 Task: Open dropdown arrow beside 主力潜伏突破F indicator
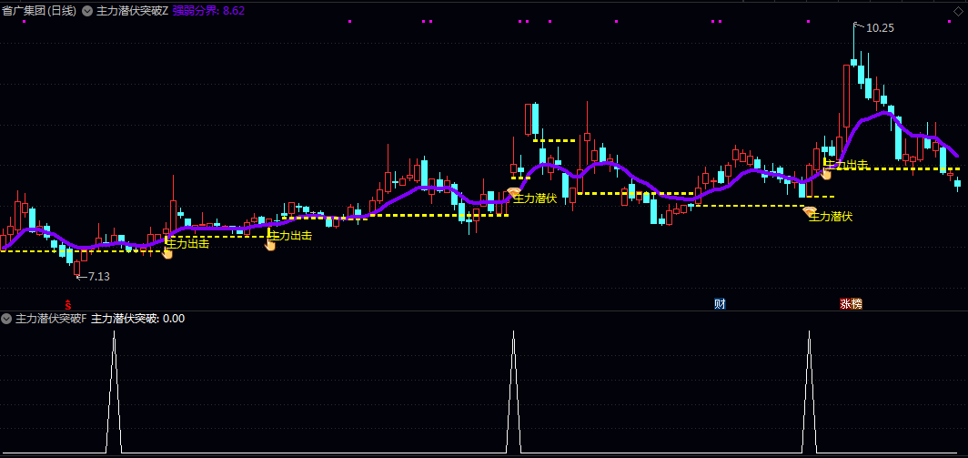[x=6, y=319]
